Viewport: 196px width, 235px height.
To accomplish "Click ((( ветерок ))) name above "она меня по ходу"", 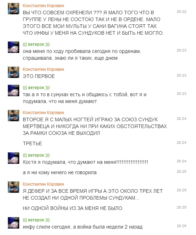I will tap(36, 44).
